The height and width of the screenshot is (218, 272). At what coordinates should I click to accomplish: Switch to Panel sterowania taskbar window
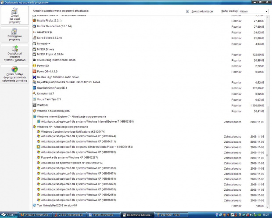coord(104,215)
